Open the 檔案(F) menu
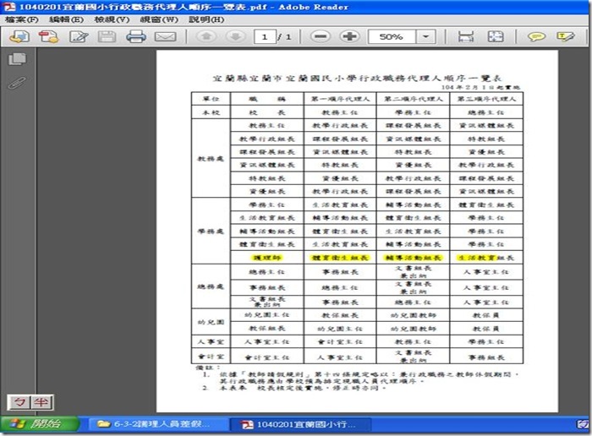The image size is (592, 436). [21, 19]
